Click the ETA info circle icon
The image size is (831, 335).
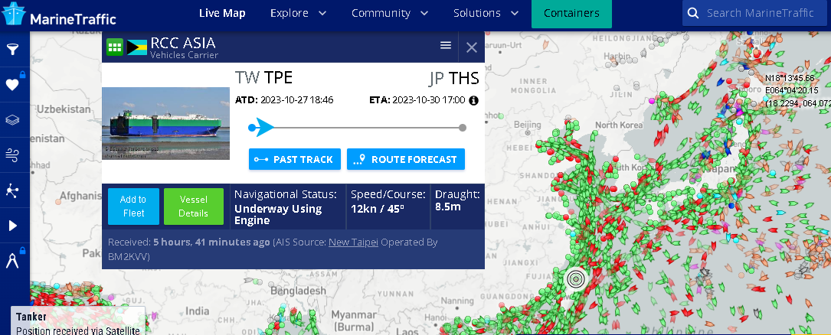pyautogui.click(x=474, y=100)
